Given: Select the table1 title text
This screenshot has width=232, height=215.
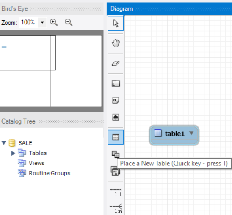Looking at the screenshot, I should (175, 134).
